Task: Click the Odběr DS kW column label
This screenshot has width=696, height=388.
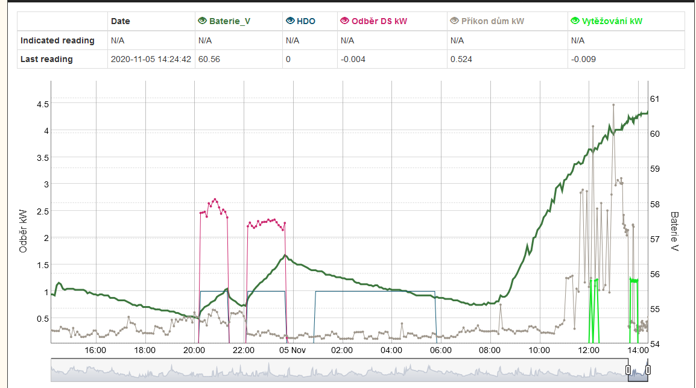Action: tap(379, 21)
